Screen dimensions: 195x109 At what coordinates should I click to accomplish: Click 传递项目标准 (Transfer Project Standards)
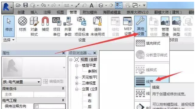(82, 26)
